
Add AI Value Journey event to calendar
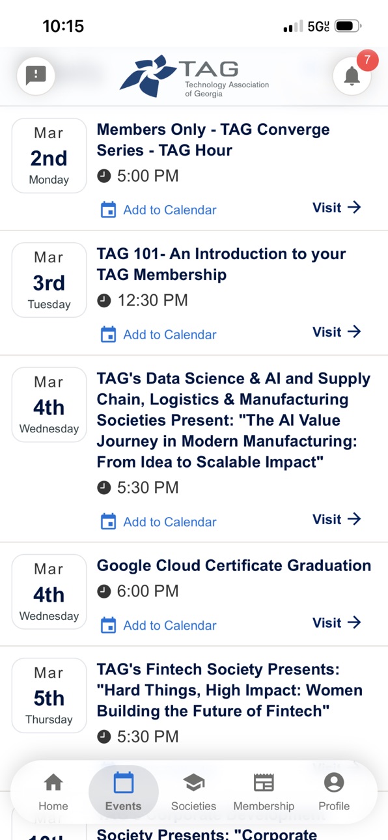158,522
